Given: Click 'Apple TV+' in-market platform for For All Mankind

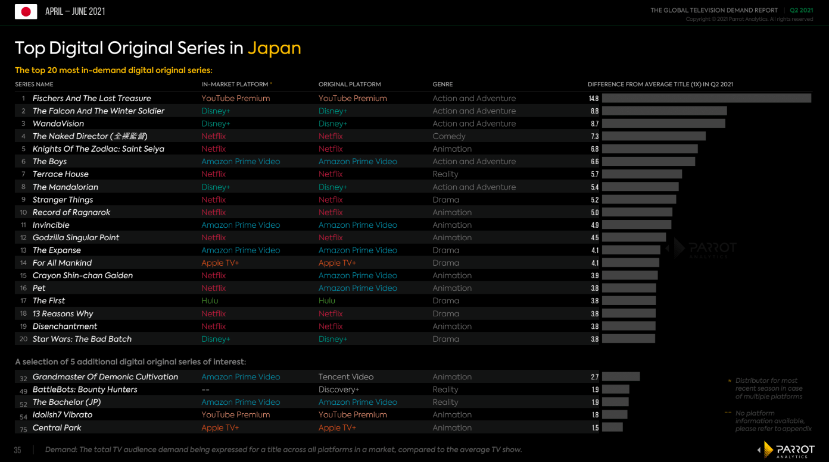Looking at the screenshot, I should [220, 263].
